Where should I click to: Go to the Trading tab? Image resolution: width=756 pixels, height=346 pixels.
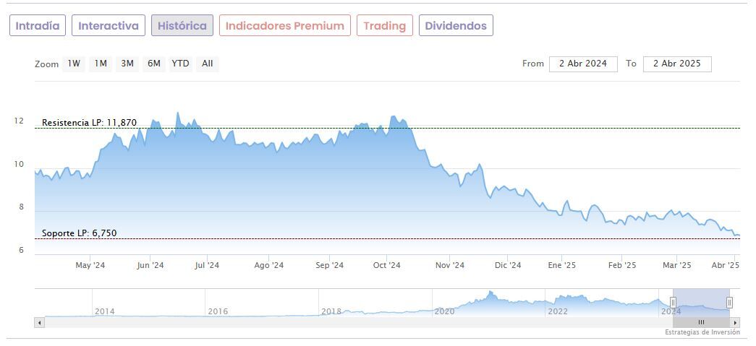point(385,26)
